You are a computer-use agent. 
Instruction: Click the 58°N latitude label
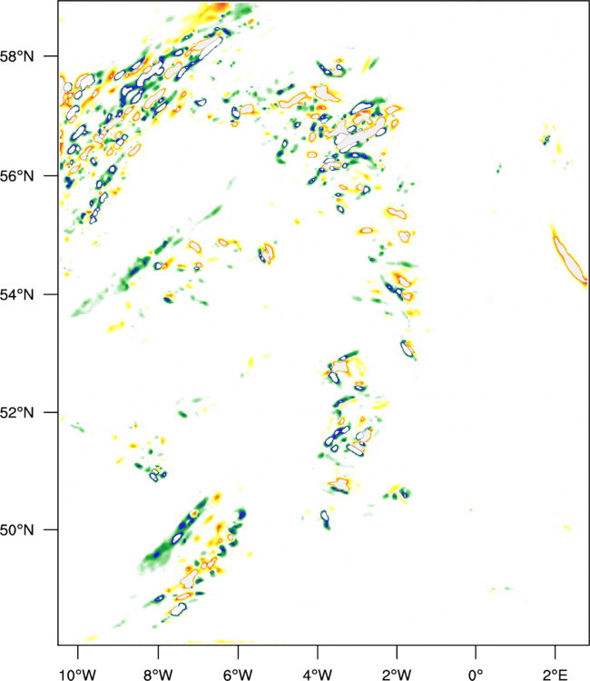point(16,56)
